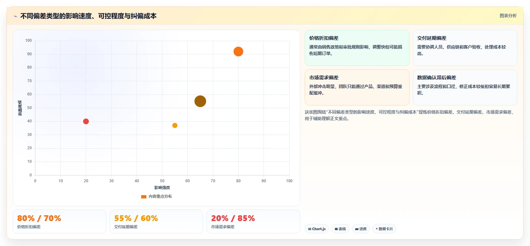The width and height of the screenshot is (530, 246).
Task: Click the summary paragraph starting 这张图围绕
Action: click(409, 115)
